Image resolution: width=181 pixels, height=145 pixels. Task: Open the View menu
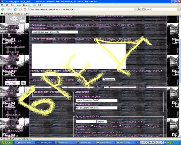pos(12,5)
